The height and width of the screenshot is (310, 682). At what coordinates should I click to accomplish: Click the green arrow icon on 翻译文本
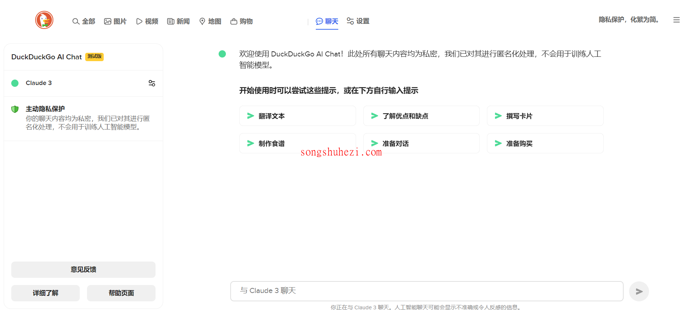coord(251,116)
